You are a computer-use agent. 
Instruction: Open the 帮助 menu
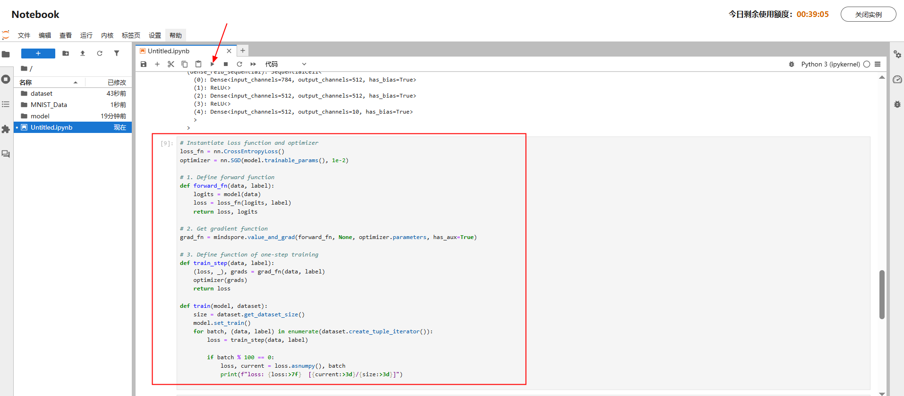click(176, 35)
